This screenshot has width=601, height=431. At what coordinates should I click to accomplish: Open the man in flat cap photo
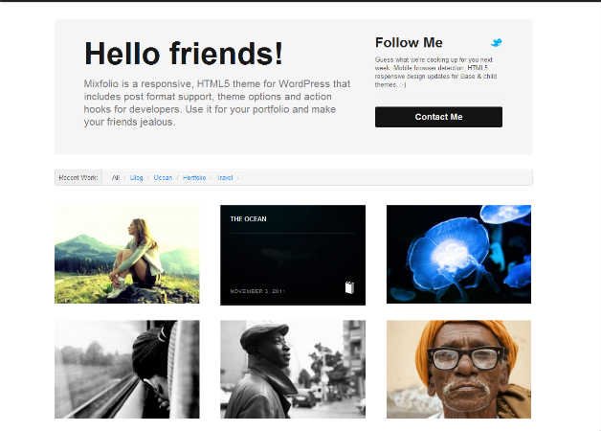pyautogui.click(x=293, y=370)
